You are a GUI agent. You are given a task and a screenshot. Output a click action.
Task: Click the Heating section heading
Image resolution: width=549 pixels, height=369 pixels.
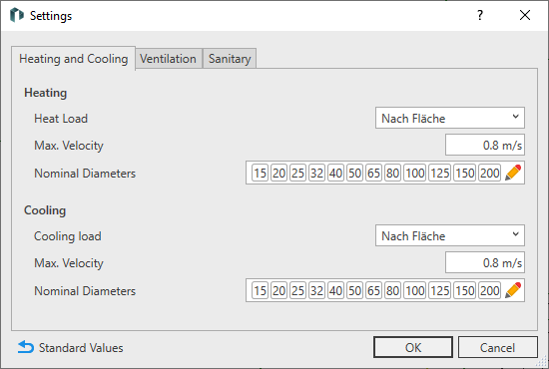tap(45, 93)
